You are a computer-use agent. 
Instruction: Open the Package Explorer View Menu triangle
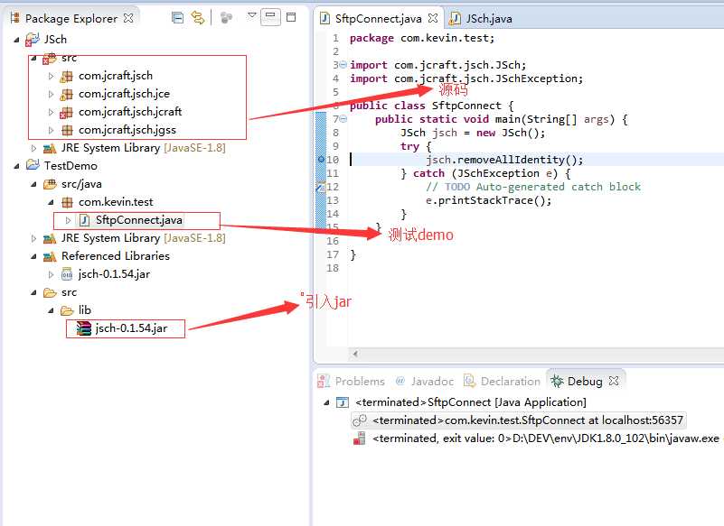coord(251,15)
